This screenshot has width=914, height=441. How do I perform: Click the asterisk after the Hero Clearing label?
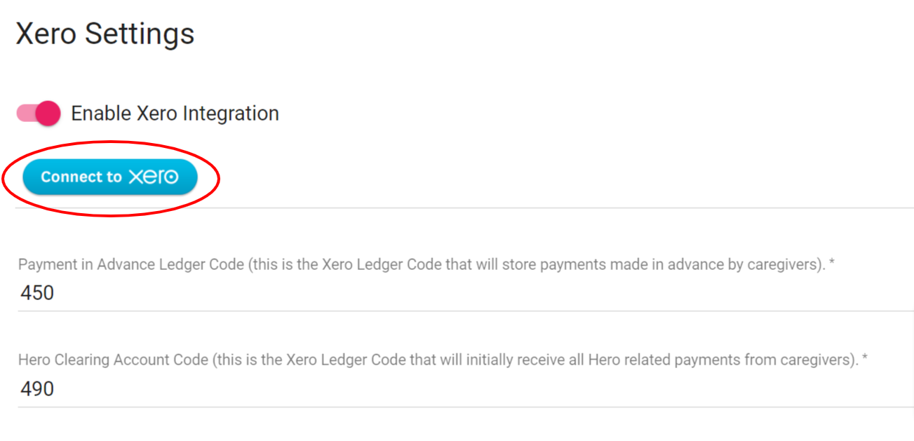(x=865, y=359)
